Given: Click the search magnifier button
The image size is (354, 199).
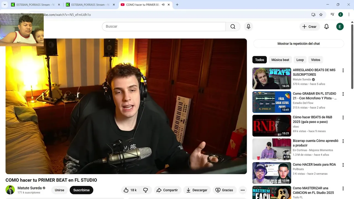Looking at the screenshot, I should tap(233, 27).
